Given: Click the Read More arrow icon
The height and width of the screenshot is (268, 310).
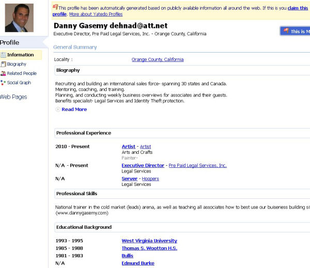Looking at the screenshot, I should click(58, 109).
